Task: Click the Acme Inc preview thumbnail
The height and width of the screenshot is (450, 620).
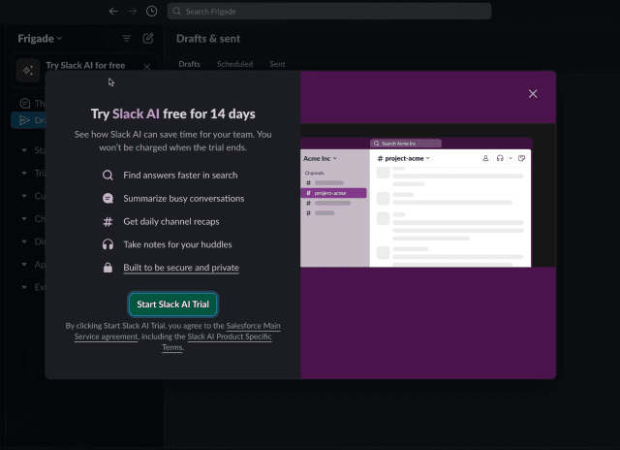Action: [x=416, y=203]
